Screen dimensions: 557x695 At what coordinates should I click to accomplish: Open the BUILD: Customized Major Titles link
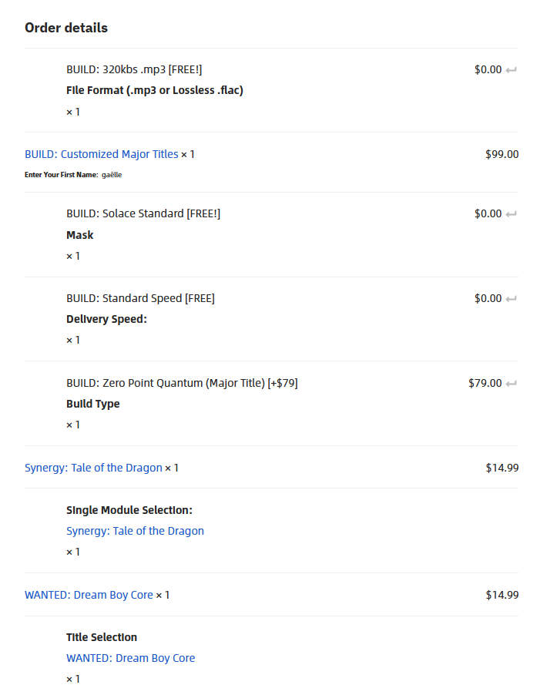pyautogui.click(x=101, y=154)
